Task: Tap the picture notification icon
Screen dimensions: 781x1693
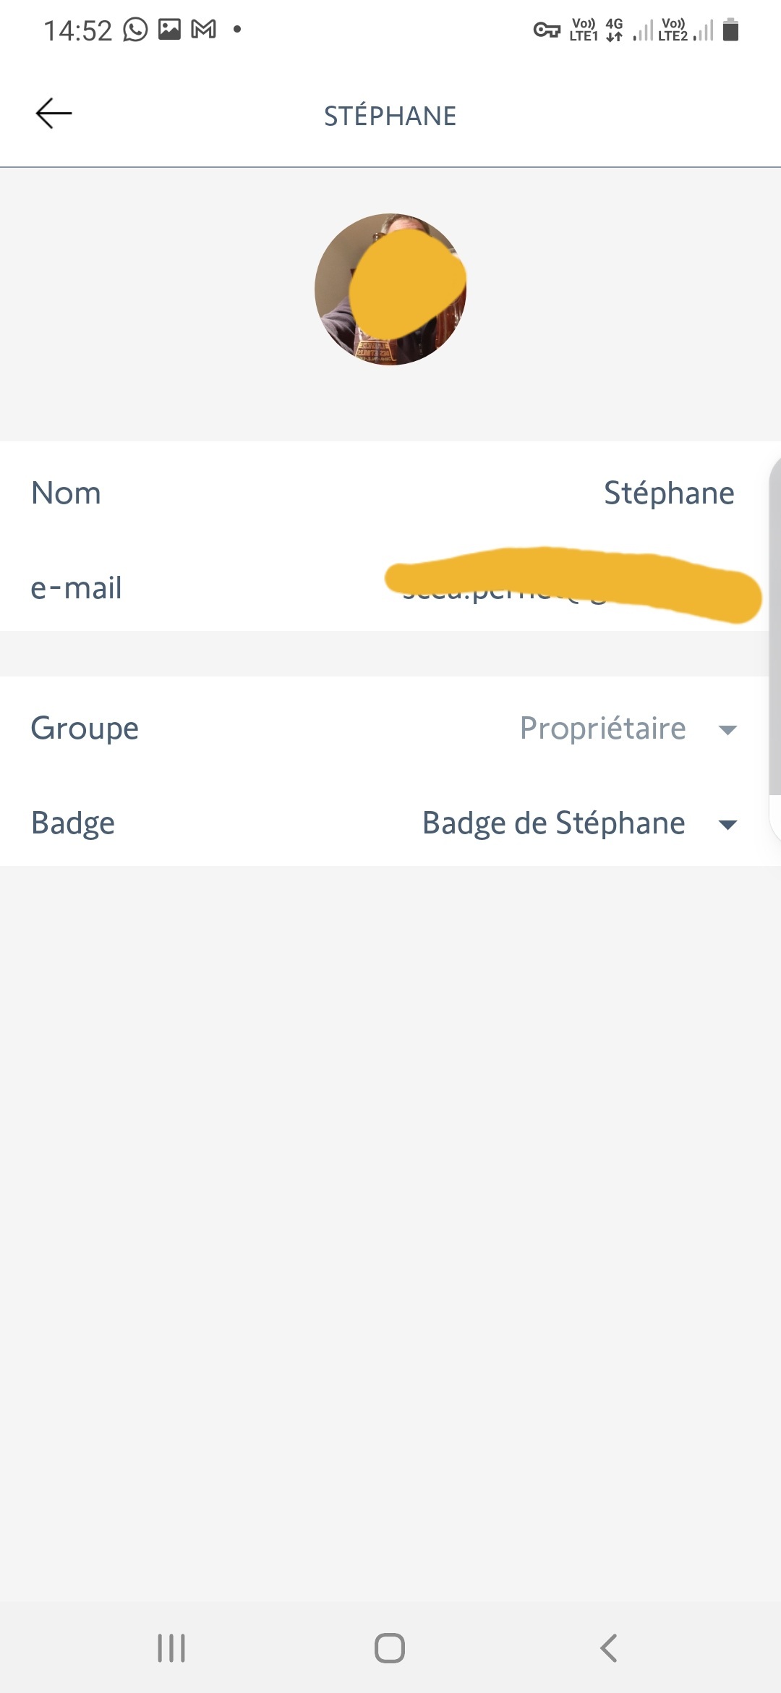Action: click(x=169, y=30)
